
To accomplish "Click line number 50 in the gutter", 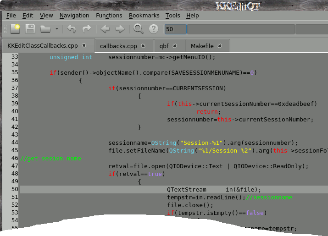I will tap(15, 189).
